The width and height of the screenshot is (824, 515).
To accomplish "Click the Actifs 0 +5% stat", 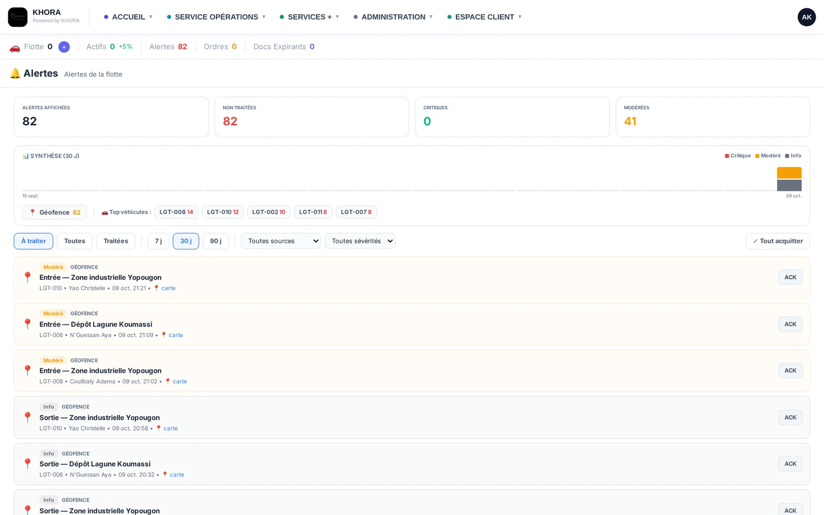I will click(x=109, y=47).
